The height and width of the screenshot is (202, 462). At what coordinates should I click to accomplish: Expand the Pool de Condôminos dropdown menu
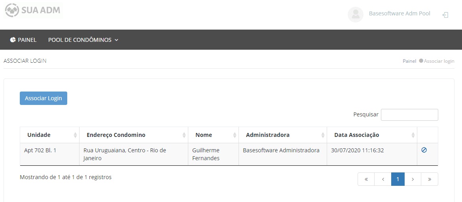83,40
